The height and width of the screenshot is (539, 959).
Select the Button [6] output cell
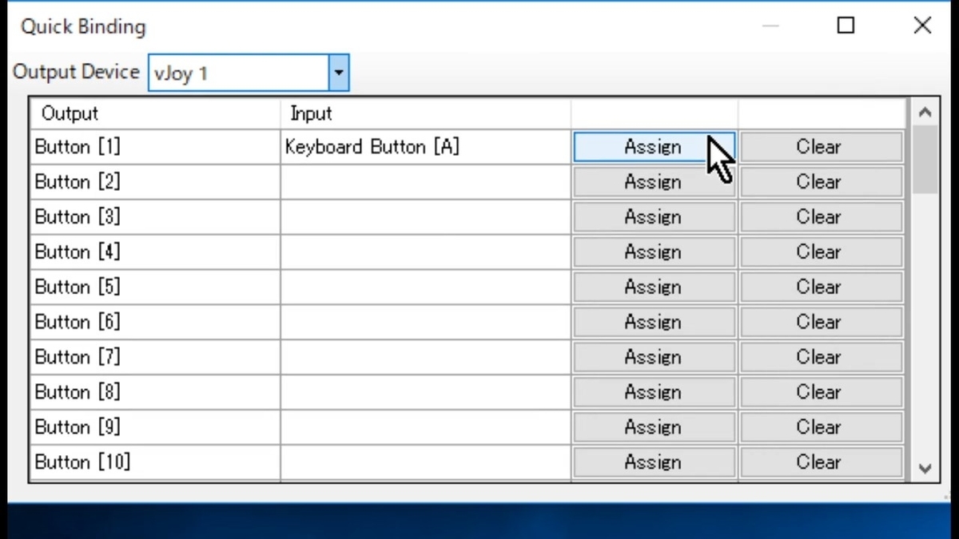[x=155, y=323]
